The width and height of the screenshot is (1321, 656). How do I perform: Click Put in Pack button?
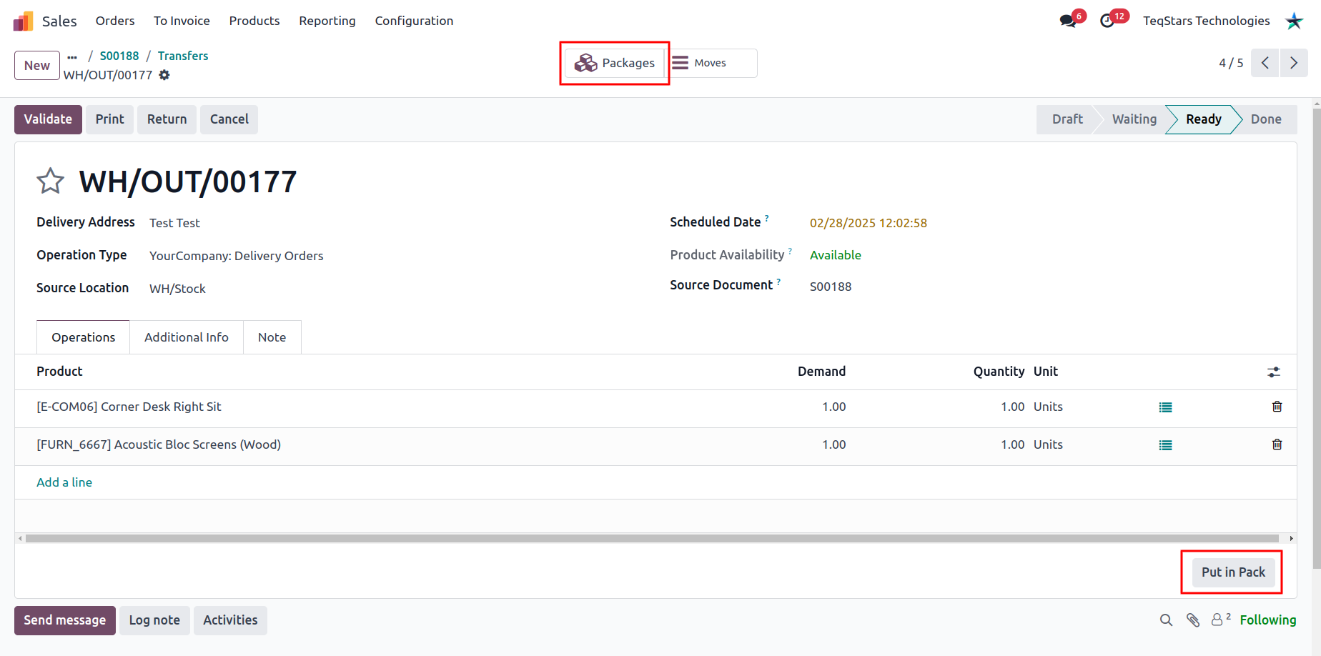[x=1233, y=572]
